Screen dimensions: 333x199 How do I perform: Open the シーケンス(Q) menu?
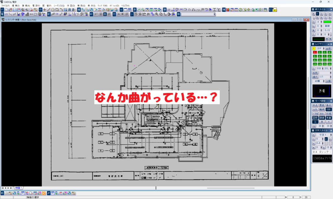point(59,6)
